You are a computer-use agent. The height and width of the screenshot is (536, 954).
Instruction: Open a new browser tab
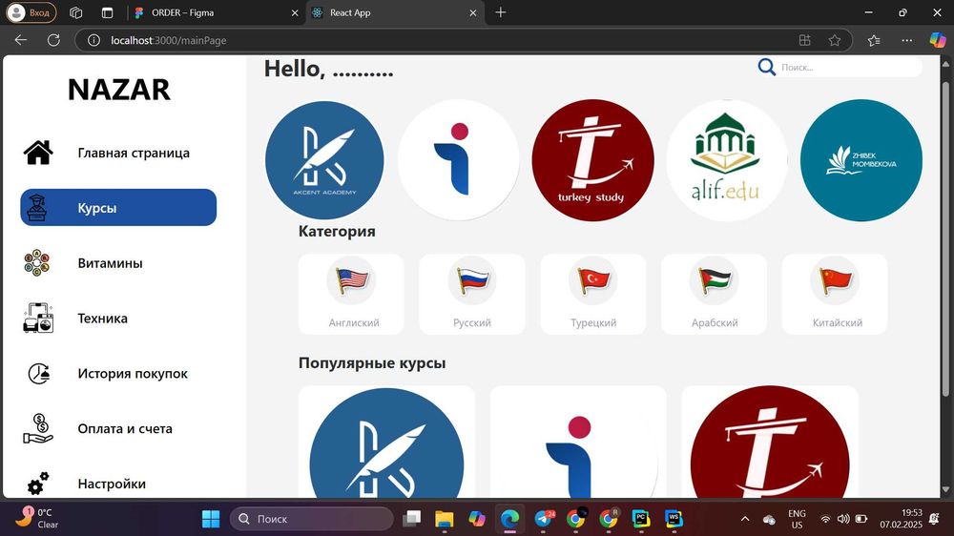(x=500, y=12)
